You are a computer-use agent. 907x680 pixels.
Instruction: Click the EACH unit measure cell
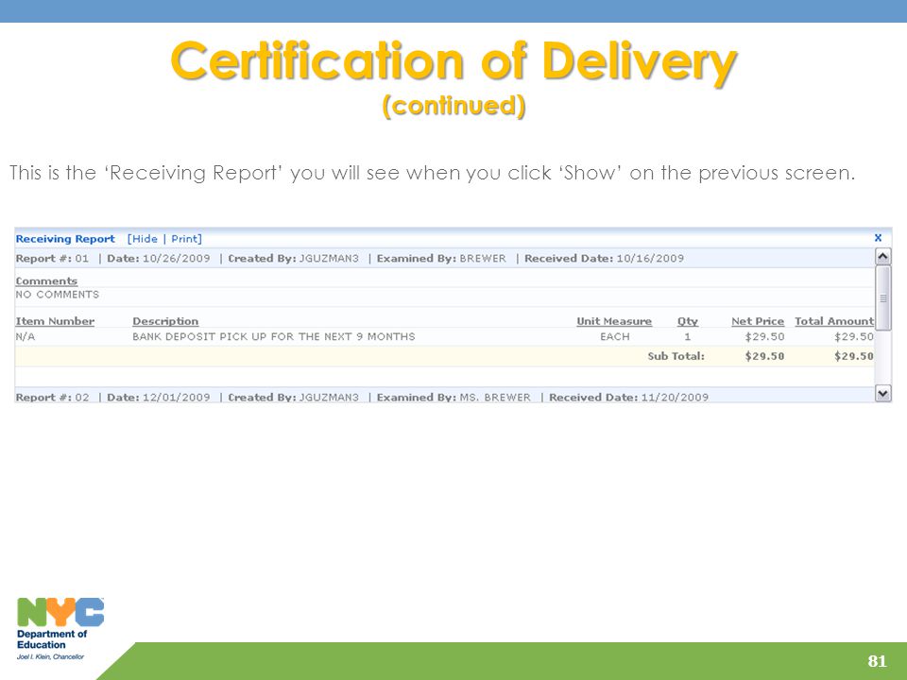[614, 336]
